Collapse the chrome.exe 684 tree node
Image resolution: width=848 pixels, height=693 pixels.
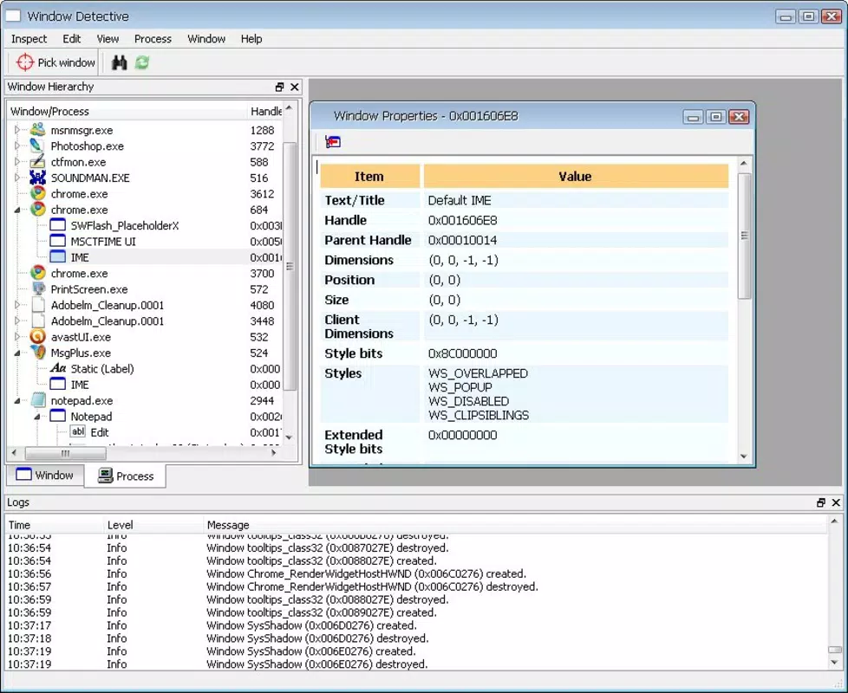pyautogui.click(x=16, y=210)
